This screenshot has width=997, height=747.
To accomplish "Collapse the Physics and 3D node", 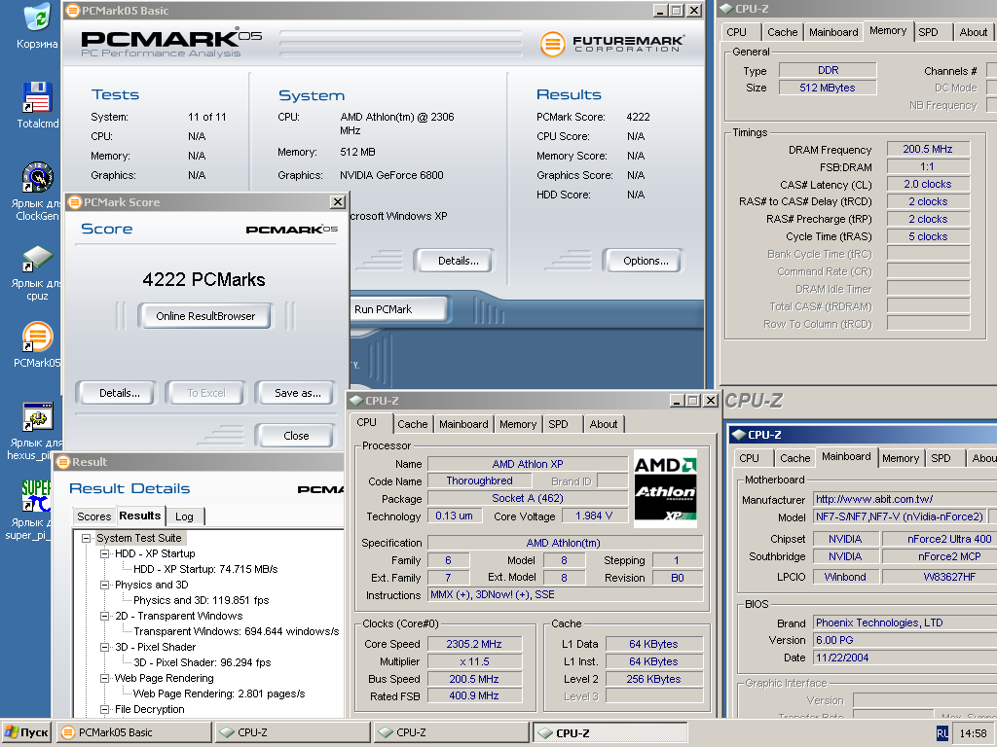I will point(104,585).
